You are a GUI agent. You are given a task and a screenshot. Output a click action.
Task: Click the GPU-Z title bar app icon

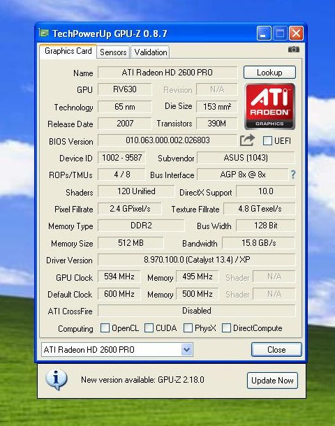pos(44,33)
